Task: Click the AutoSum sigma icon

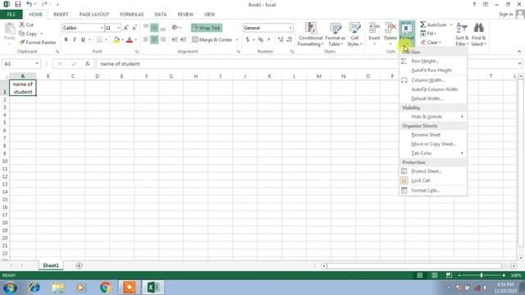Action: (423, 25)
